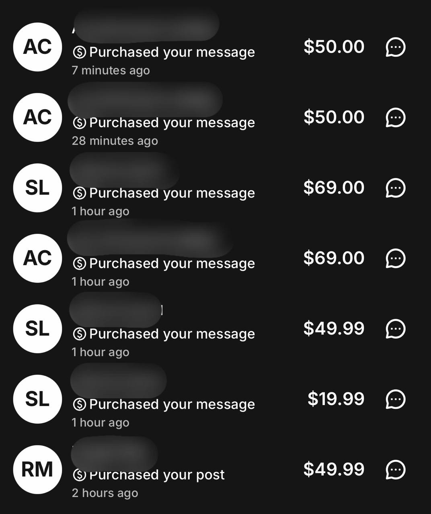Message the AC buyer of $69.00 purchase

[x=396, y=258]
